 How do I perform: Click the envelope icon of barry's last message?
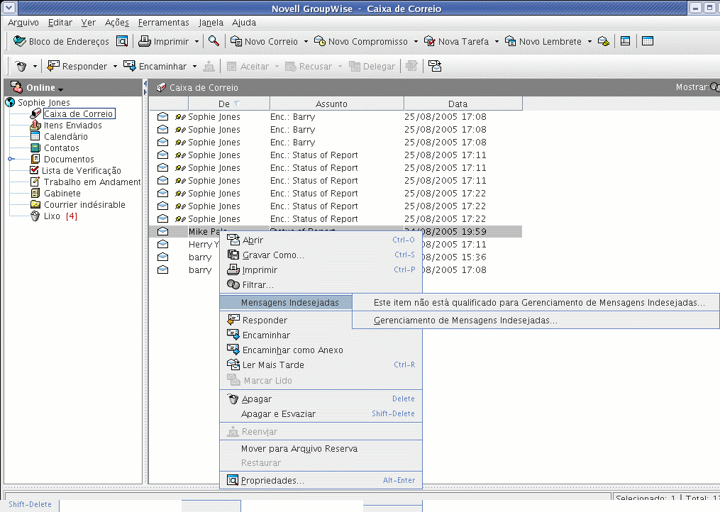[x=162, y=270]
